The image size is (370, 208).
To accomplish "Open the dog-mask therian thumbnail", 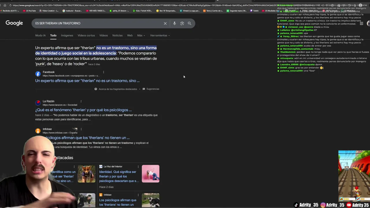I will click(86, 174).
